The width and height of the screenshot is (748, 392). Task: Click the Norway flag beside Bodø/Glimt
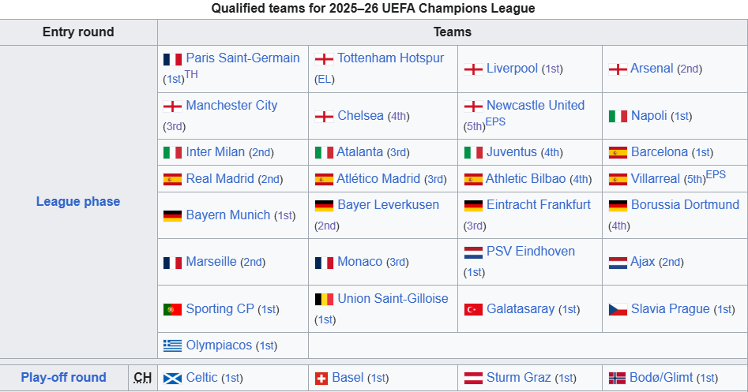617,379
